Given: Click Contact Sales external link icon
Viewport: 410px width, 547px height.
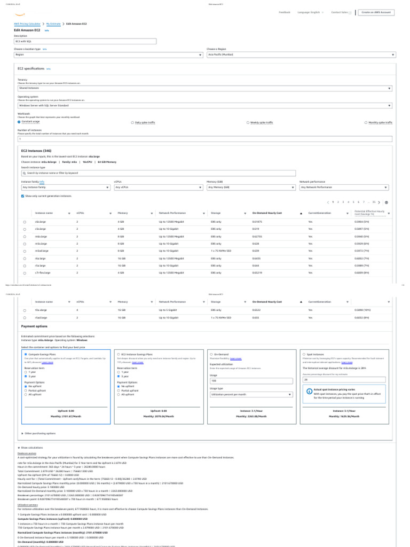Looking at the screenshot, I should click(x=350, y=12).
